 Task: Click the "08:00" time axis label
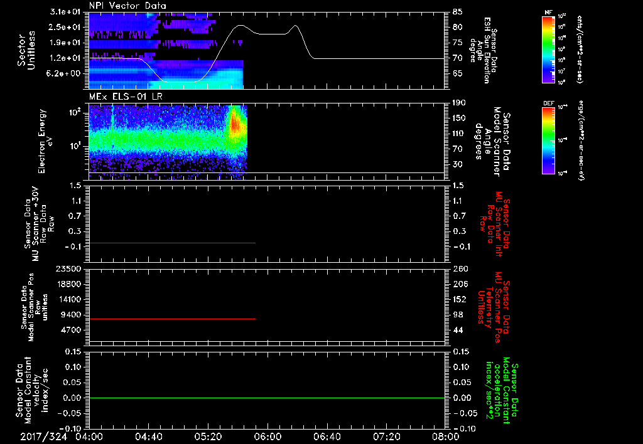point(446,436)
